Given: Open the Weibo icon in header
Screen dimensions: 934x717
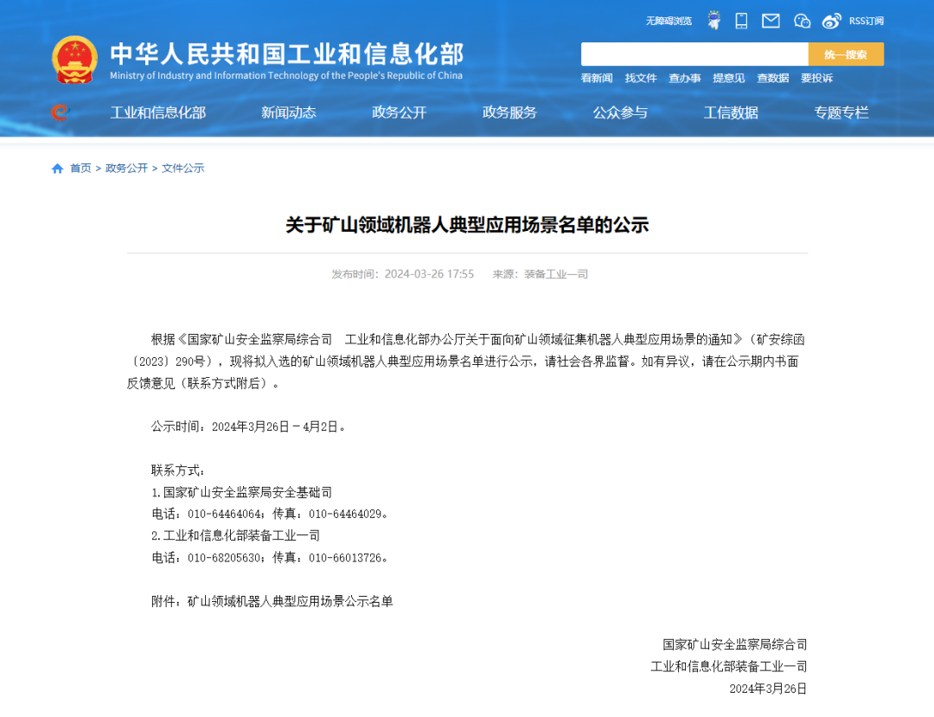Looking at the screenshot, I should coord(831,21).
